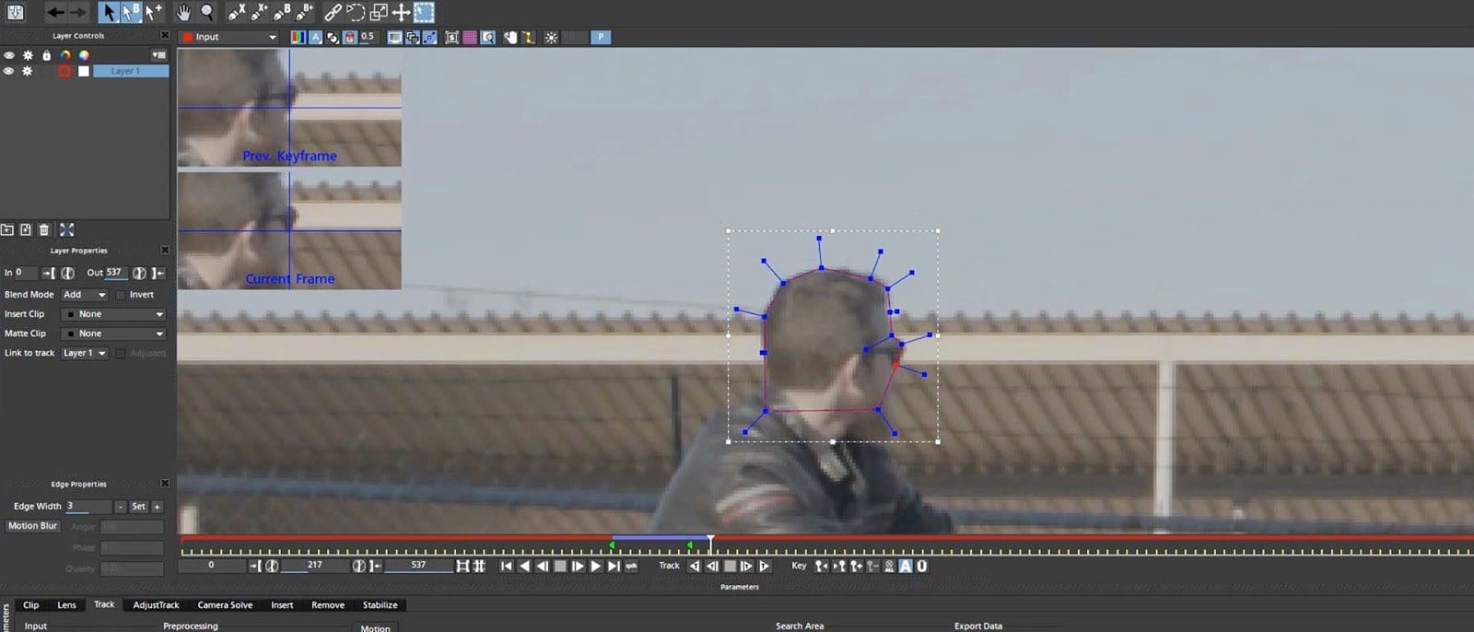This screenshot has height=632, width=1474.
Task: Click the four-arrow move tool
Action: coord(401,12)
